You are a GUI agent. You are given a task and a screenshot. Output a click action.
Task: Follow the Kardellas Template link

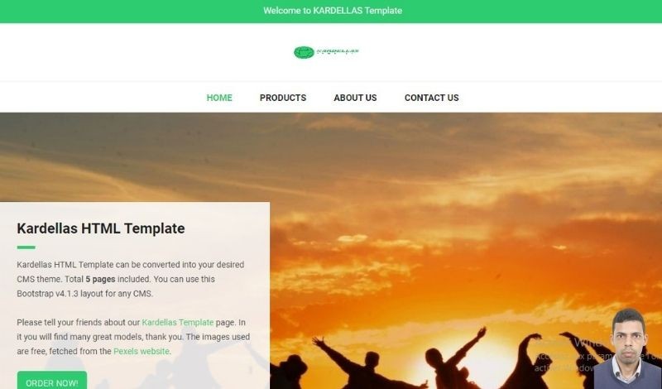[178, 322]
